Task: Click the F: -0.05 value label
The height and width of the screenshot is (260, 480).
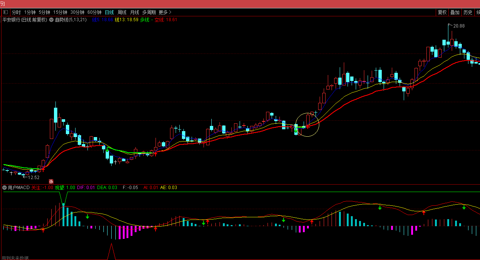Action: (x=130, y=188)
